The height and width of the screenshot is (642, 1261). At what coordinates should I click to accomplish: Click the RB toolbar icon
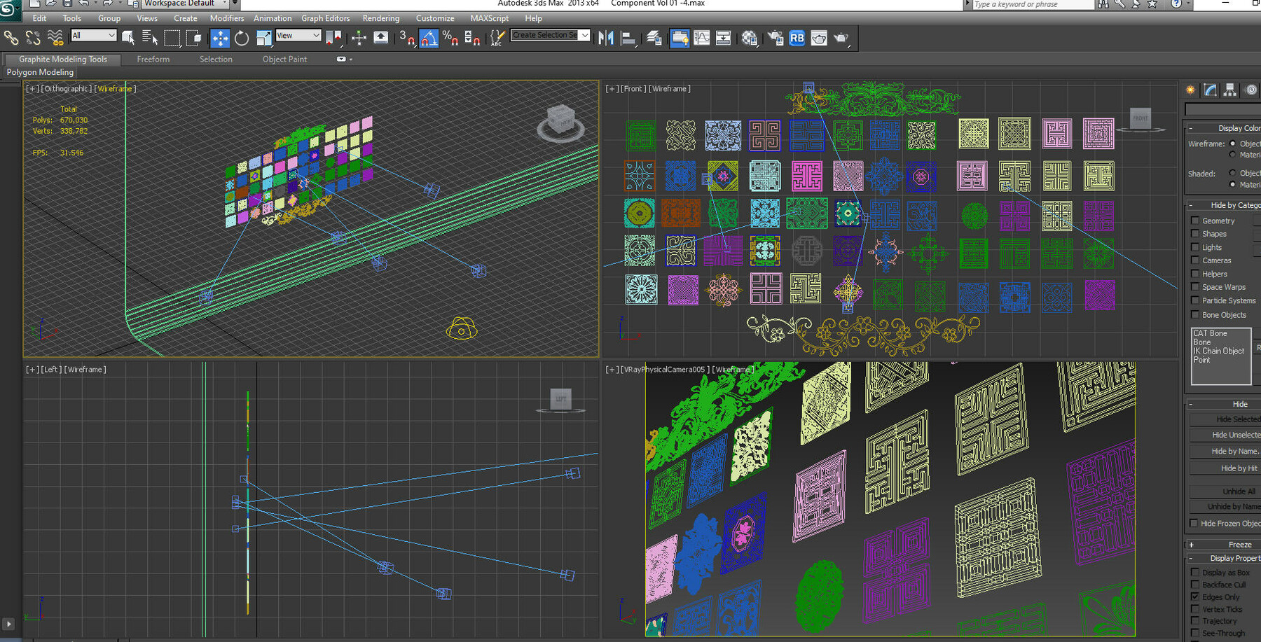[x=797, y=38]
